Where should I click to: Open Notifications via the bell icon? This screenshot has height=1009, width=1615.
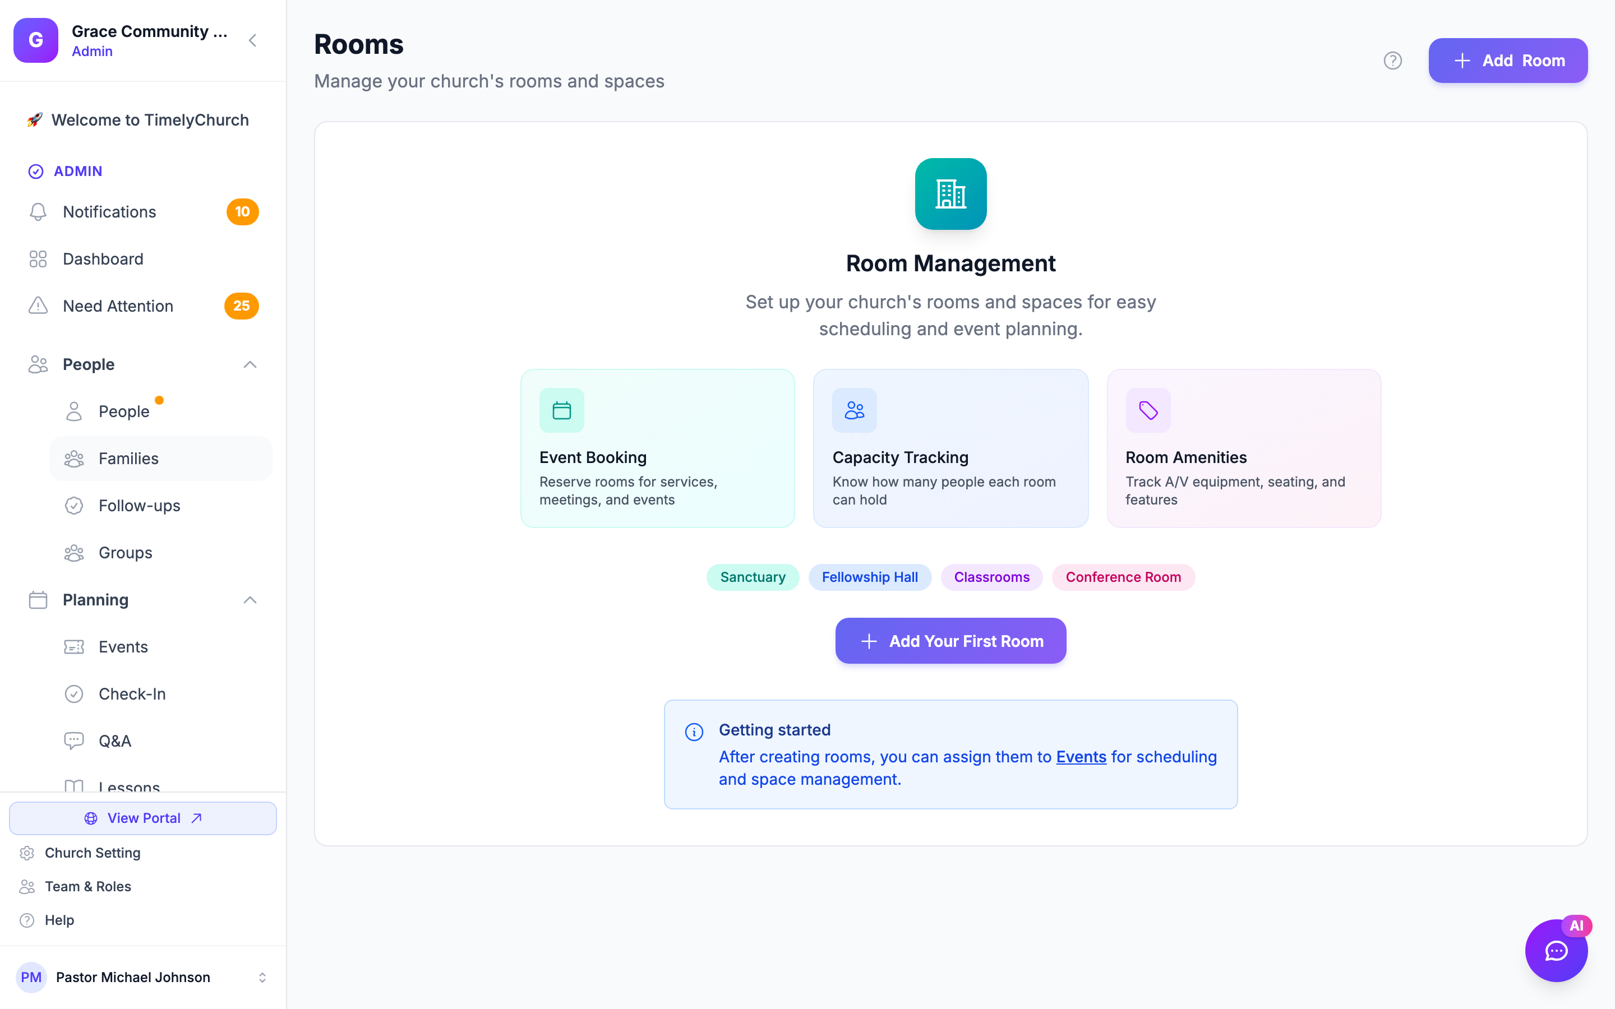(x=38, y=211)
